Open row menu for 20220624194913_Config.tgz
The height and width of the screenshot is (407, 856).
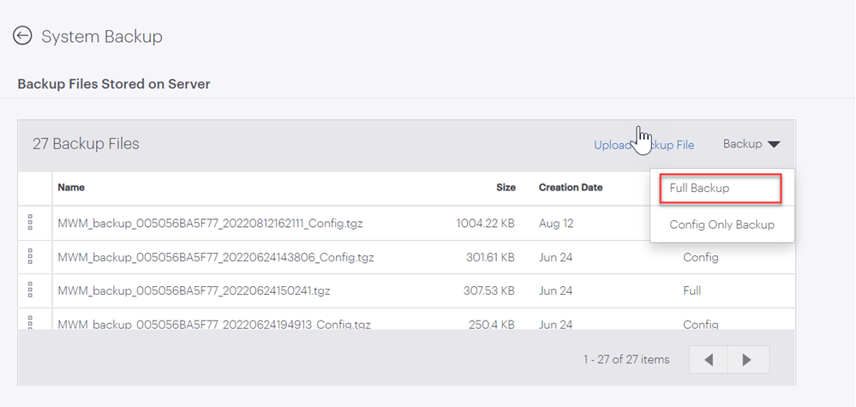(30, 322)
